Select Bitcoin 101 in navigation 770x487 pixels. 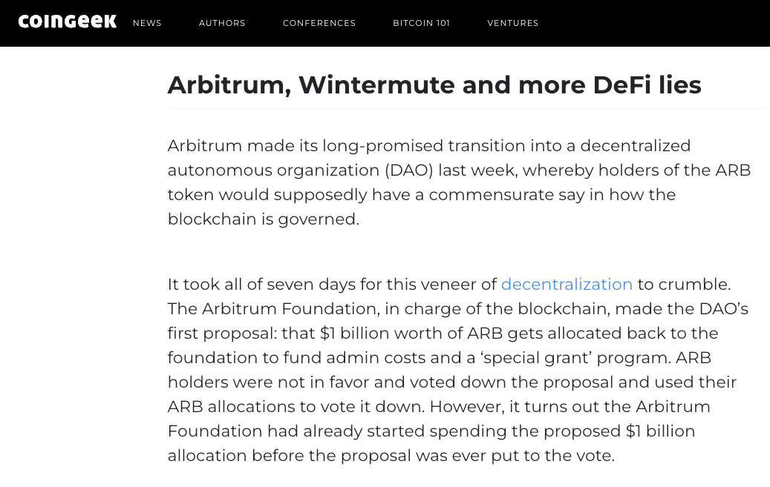(422, 23)
